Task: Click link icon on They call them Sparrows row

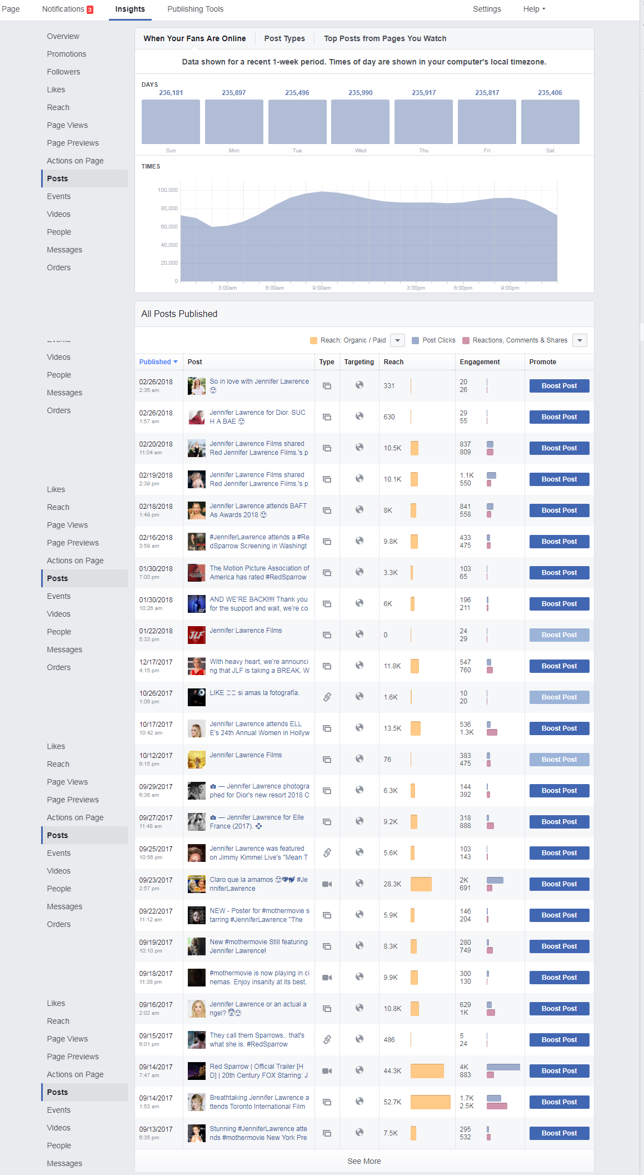Action: coord(327,1040)
